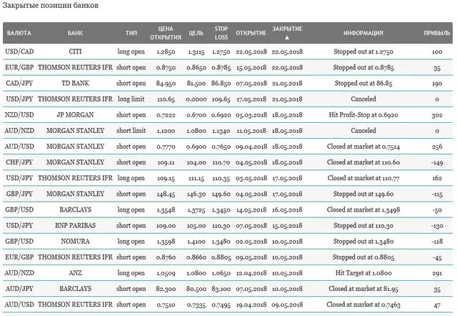Click closing date 16.05.2018

[287, 209]
